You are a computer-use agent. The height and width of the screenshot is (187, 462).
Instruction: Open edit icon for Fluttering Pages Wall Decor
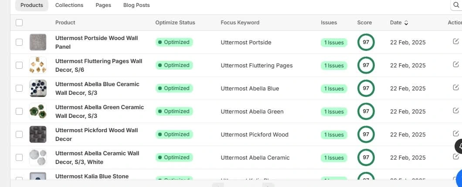[456, 65]
